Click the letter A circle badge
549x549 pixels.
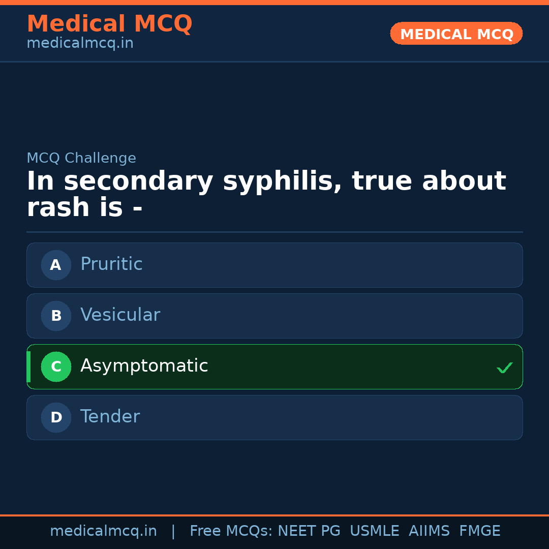click(x=56, y=265)
